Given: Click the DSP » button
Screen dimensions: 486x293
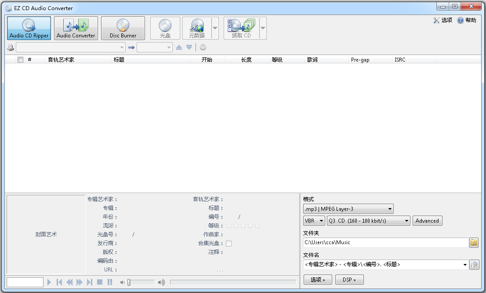Looking at the screenshot, I should point(349,280).
